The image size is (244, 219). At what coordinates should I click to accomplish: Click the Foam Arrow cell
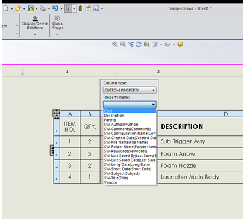click(201, 154)
